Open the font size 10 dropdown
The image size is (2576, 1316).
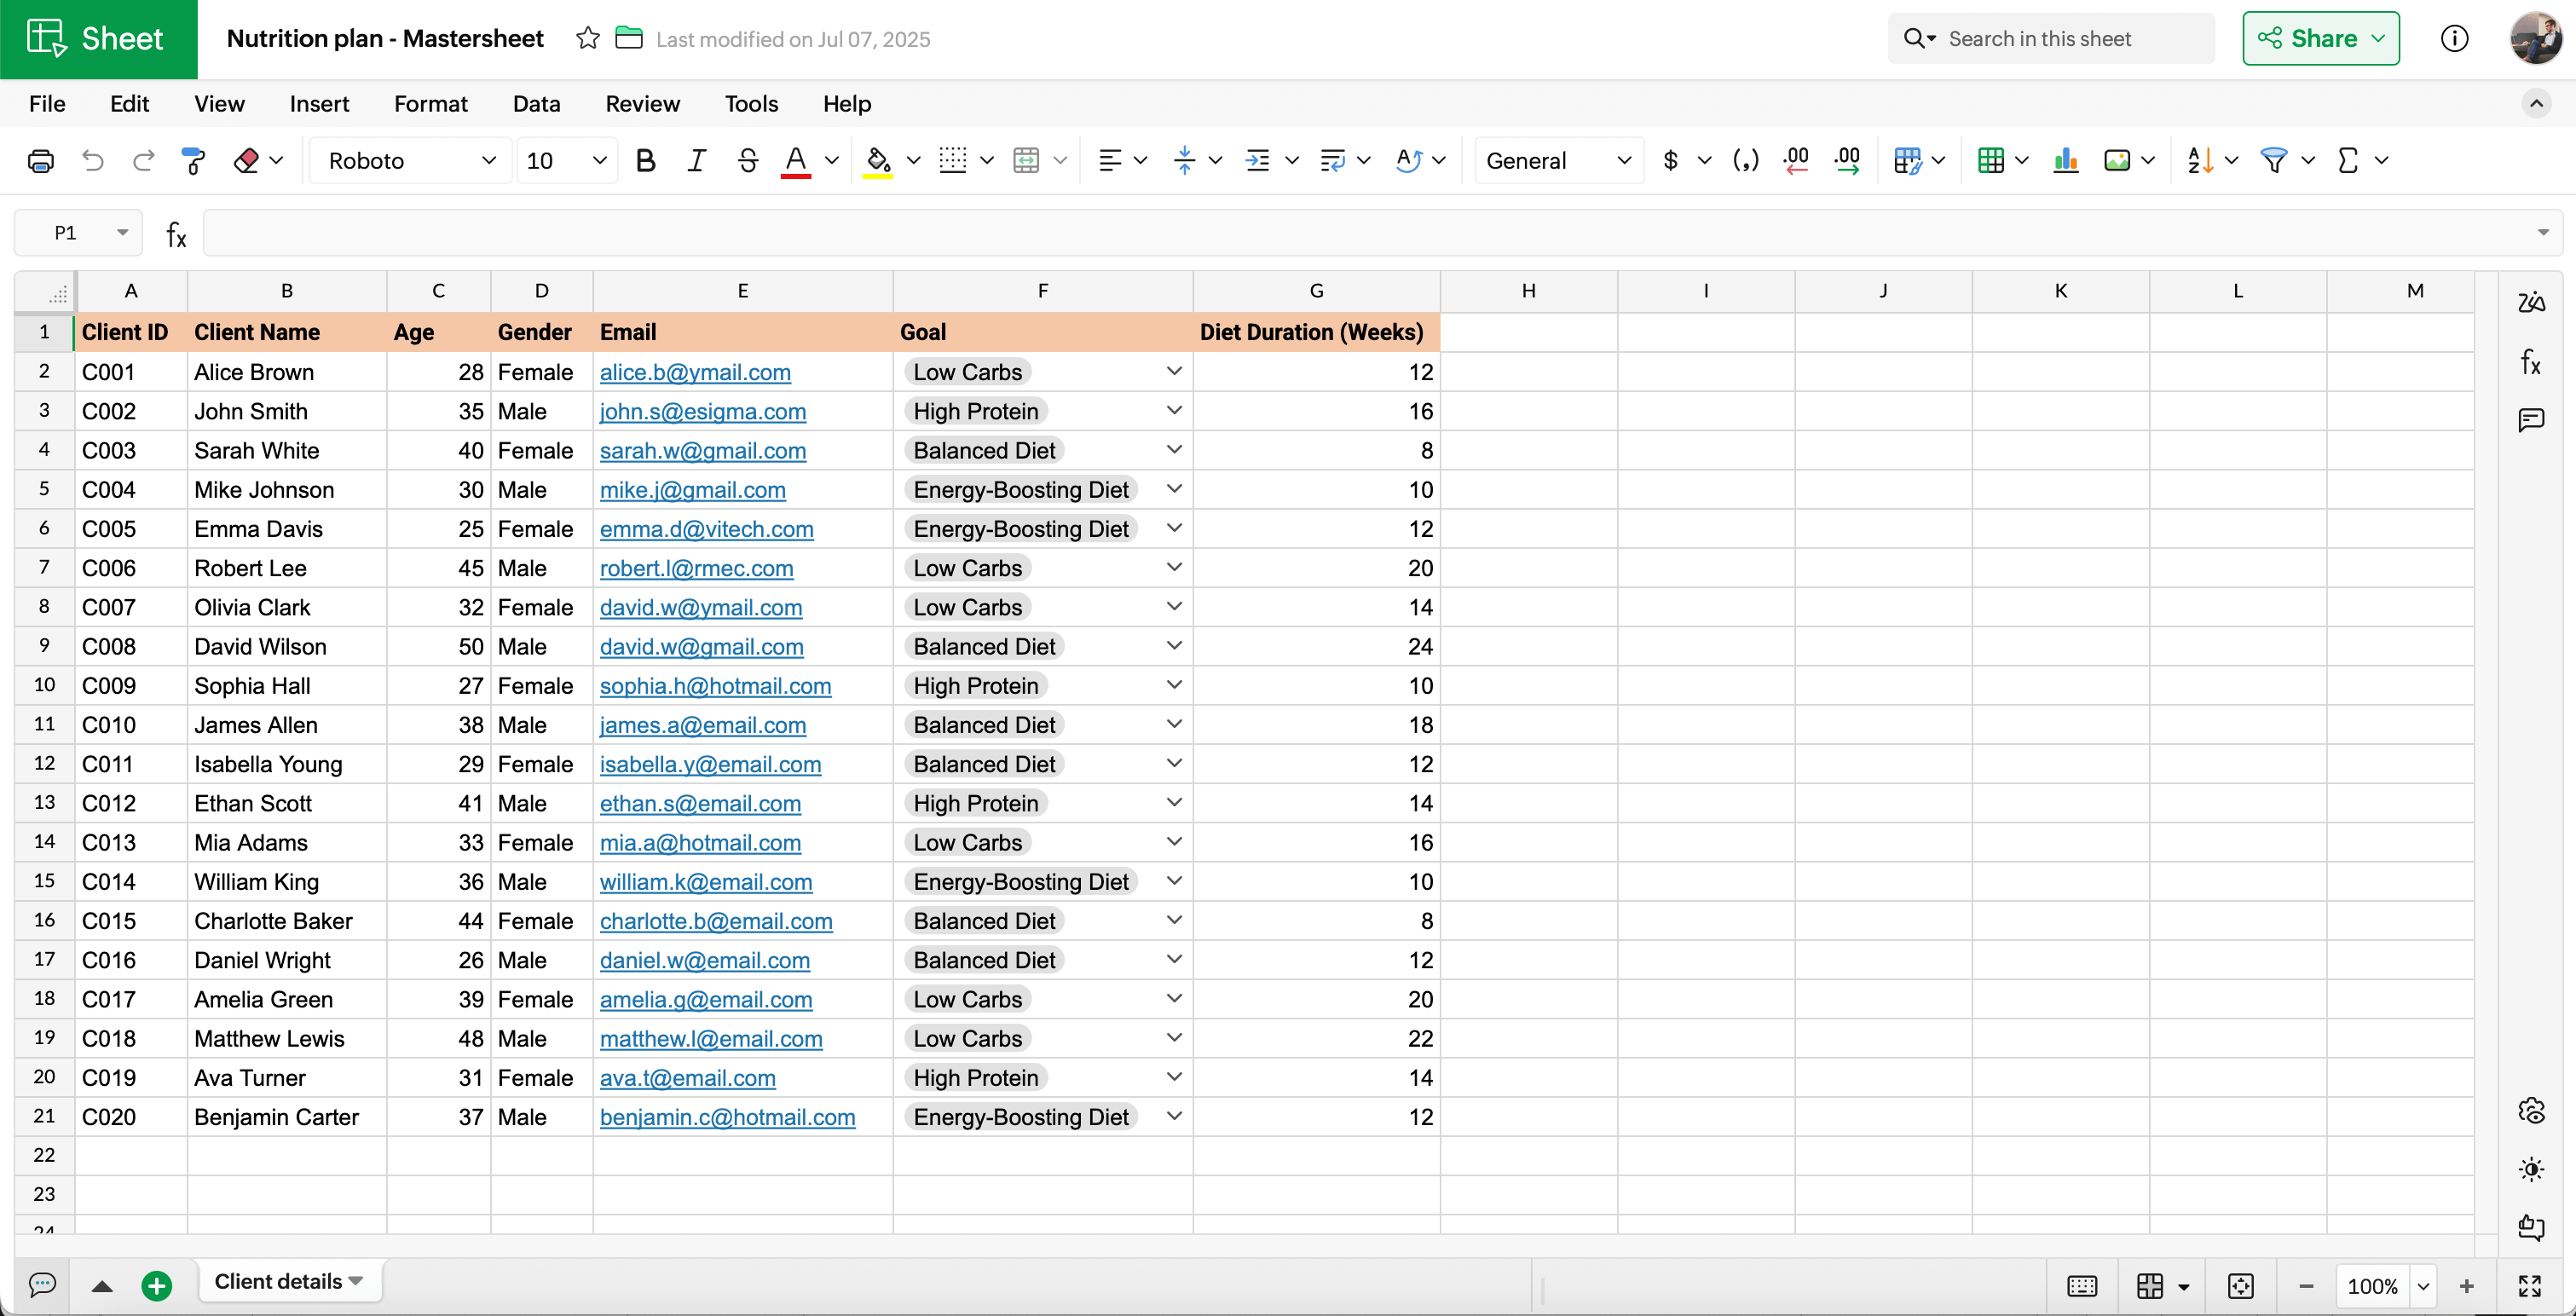coord(566,160)
